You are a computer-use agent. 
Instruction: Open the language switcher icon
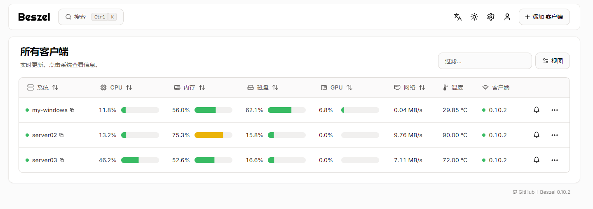tap(457, 17)
